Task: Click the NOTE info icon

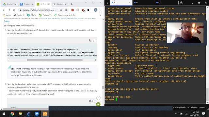Action: [x=12, y=69]
